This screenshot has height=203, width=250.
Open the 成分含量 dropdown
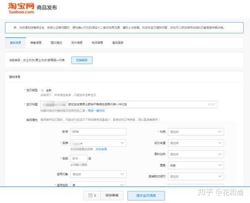click(x=195, y=143)
